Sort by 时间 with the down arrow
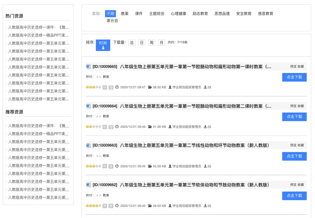Screen dimensions: 315x218 click(103, 45)
